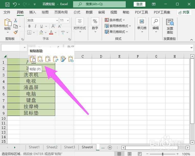Click the 共享 Share button
Image resolution: width=195 pixels, height=156 pixels.
click(x=184, y=13)
